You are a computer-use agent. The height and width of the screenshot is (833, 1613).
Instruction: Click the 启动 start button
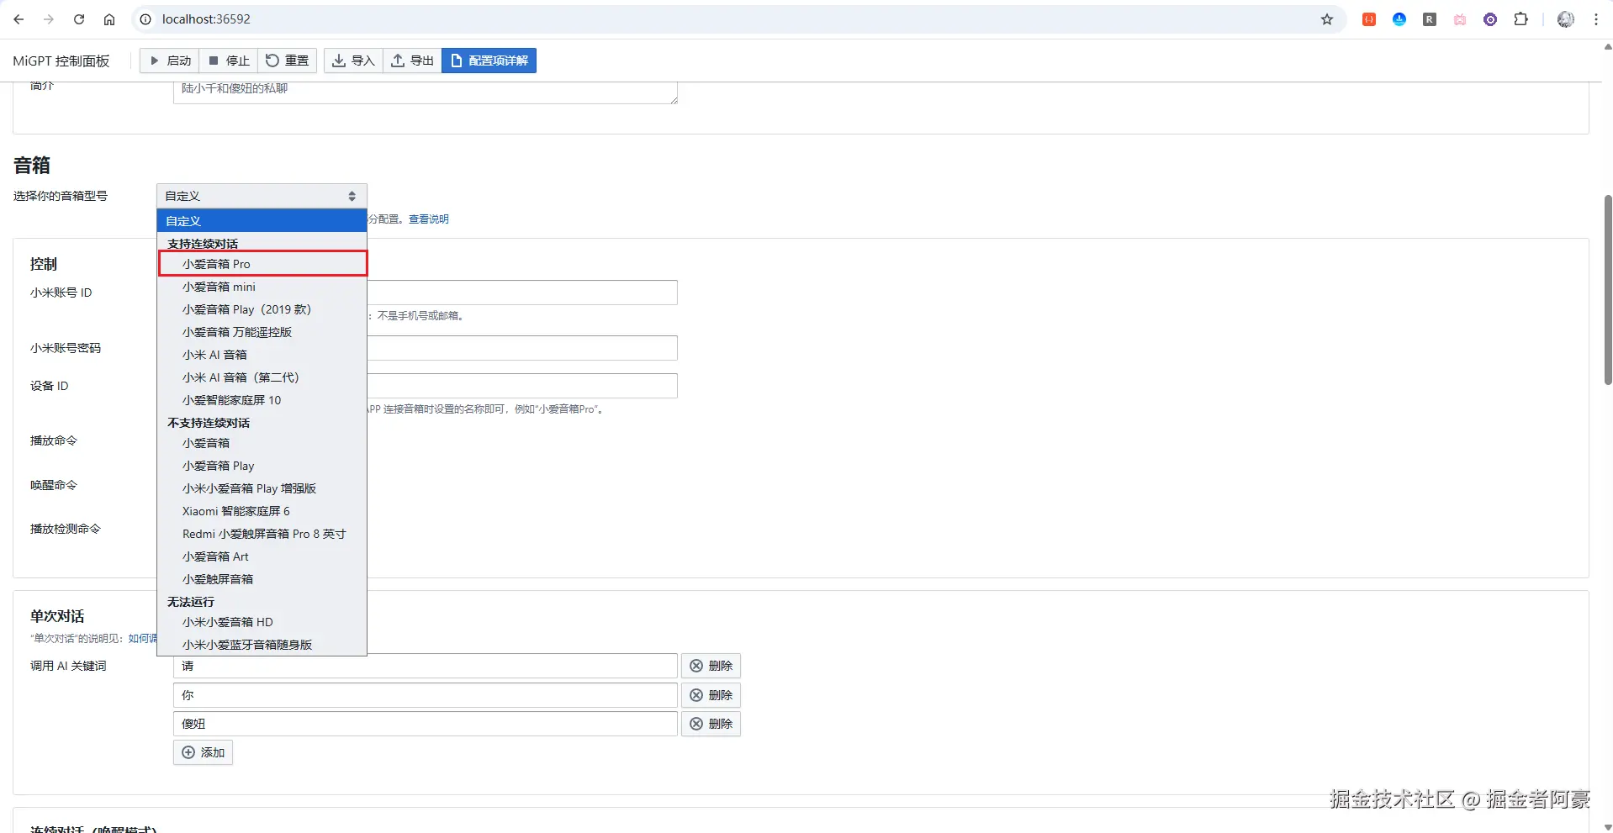tap(170, 61)
